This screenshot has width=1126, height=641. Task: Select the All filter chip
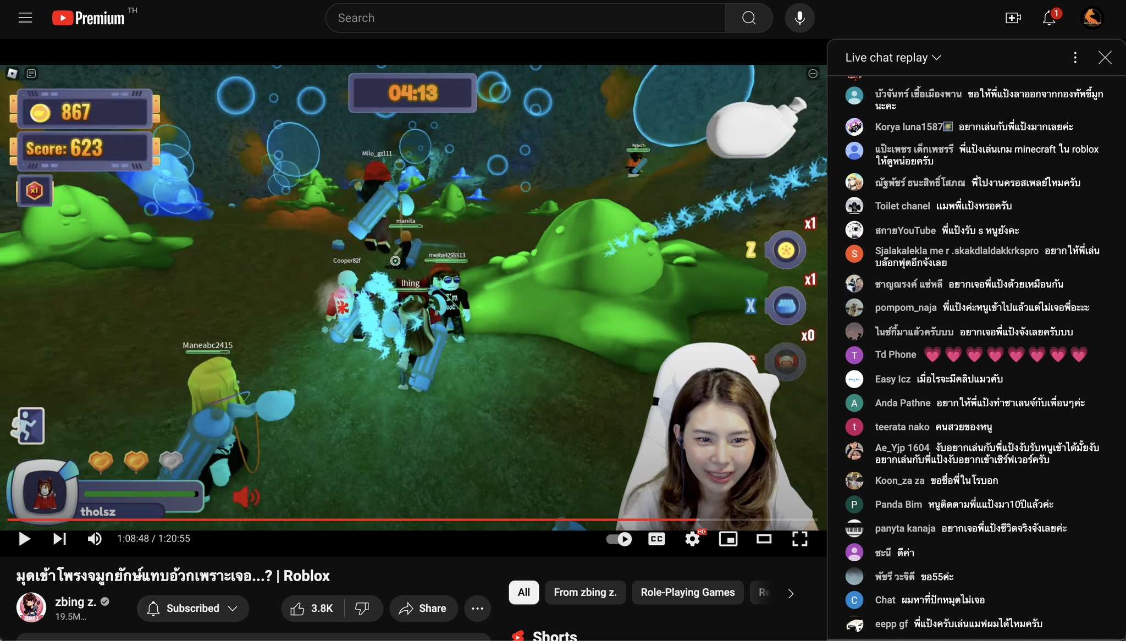tap(523, 592)
